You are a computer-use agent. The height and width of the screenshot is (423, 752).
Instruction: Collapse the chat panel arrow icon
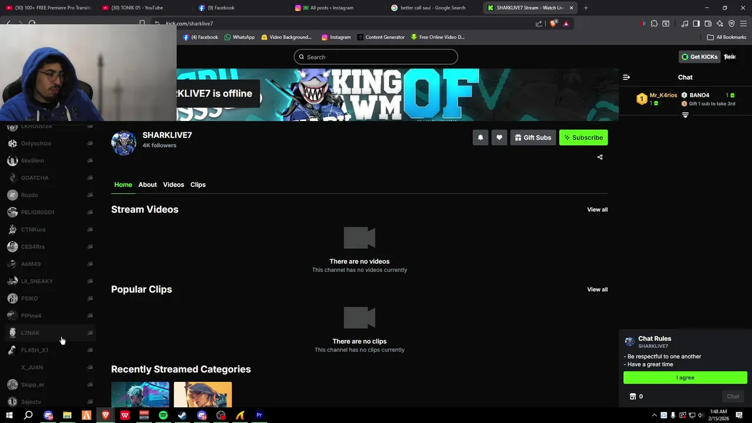626,77
